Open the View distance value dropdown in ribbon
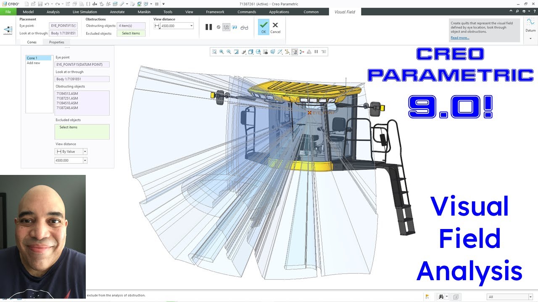Viewport: 538px width, 302px height. (191, 26)
